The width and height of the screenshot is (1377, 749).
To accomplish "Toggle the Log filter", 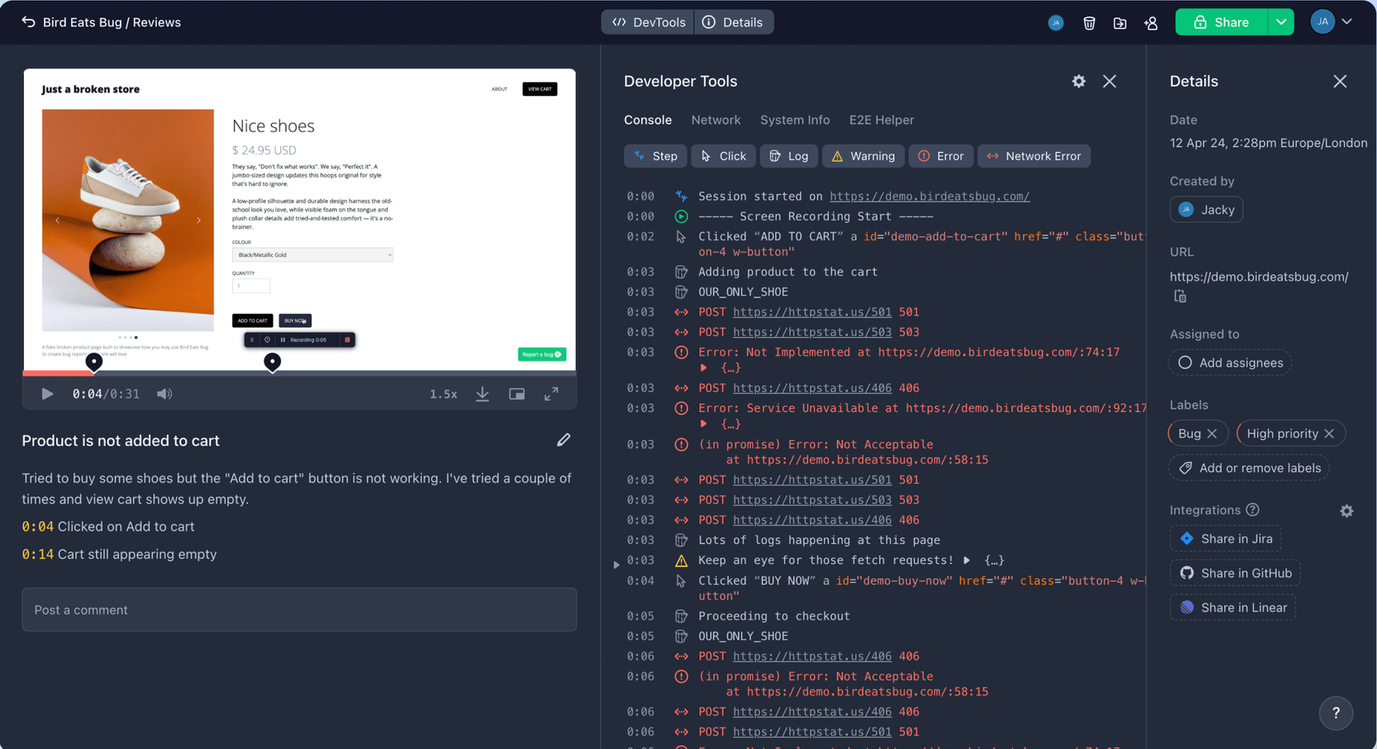I will (x=789, y=156).
